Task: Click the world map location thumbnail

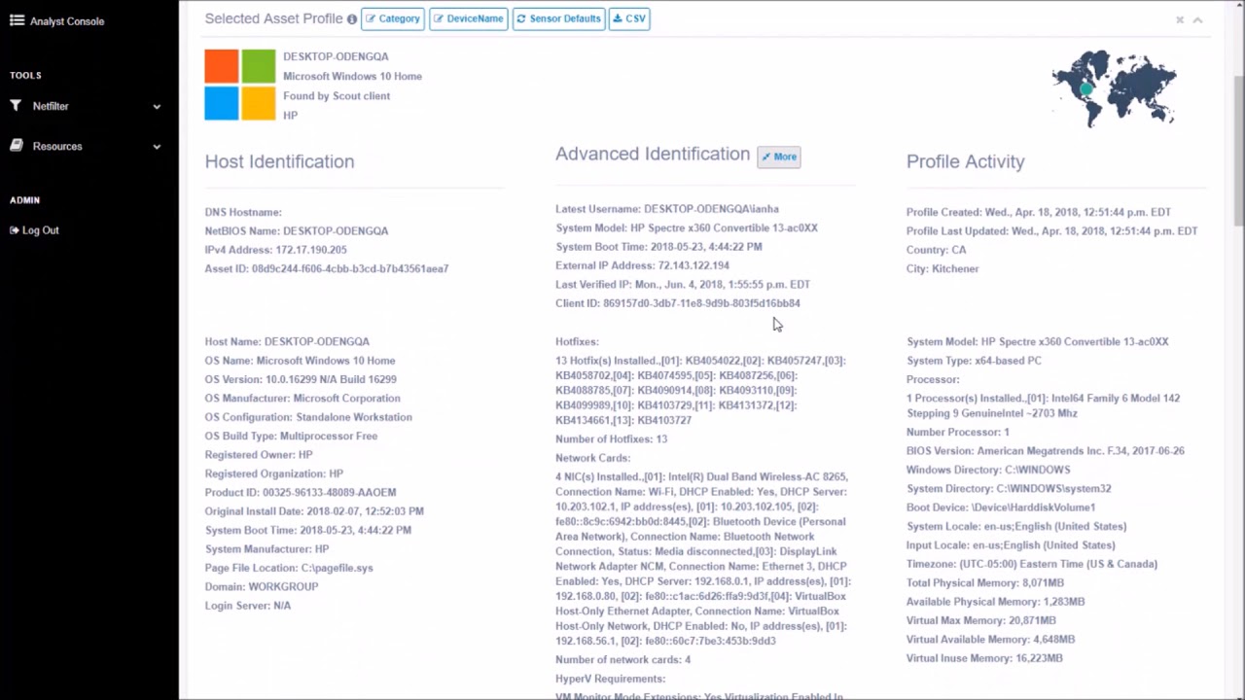Action: pos(1114,87)
